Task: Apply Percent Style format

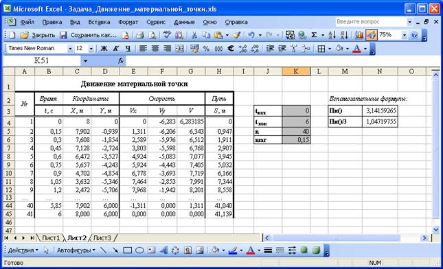Action: (206, 49)
